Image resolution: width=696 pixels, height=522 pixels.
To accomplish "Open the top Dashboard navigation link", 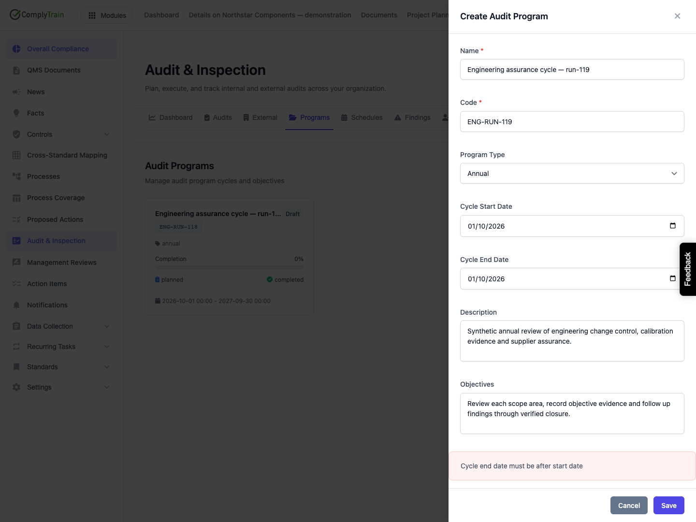I will (161, 15).
